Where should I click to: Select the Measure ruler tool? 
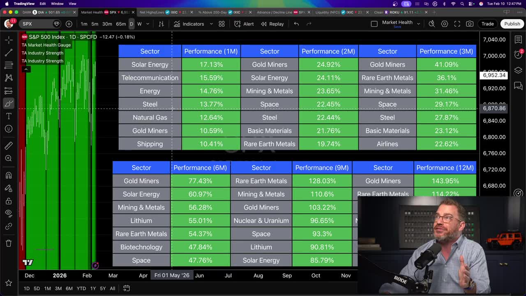click(8, 145)
